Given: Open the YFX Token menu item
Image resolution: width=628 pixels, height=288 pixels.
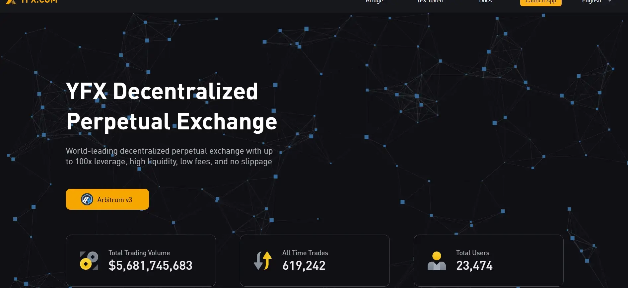Looking at the screenshot, I should tap(430, 2).
